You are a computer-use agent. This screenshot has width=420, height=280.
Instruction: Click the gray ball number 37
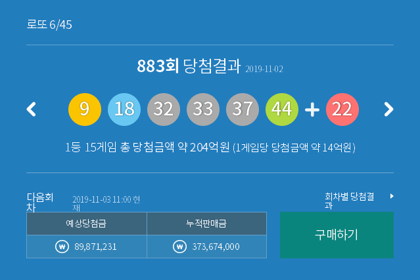[x=243, y=110]
